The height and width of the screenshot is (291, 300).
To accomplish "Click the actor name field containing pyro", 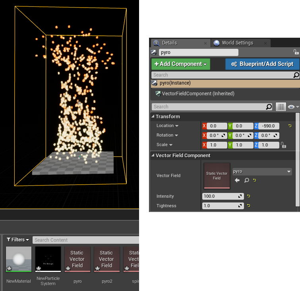I will tap(198, 52).
